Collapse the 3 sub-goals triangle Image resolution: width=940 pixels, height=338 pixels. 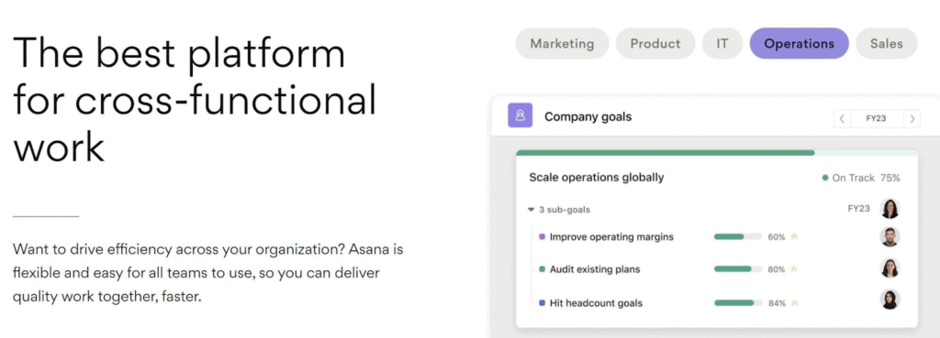coord(531,210)
